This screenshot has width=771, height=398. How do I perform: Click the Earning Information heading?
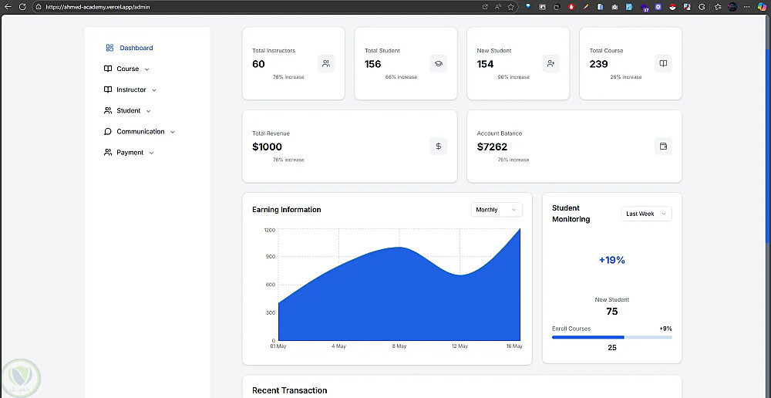coord(287,210)
